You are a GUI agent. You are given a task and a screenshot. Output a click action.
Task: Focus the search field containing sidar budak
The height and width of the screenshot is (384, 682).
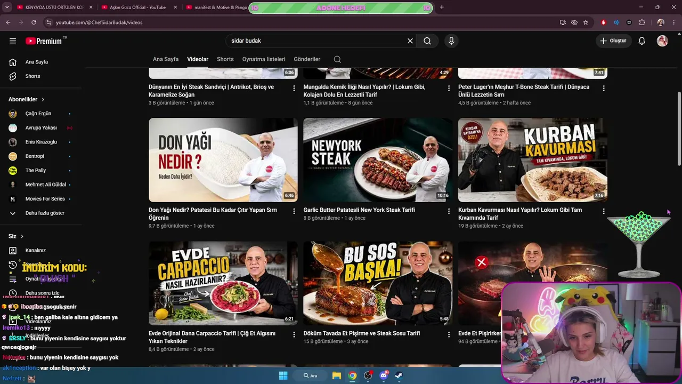(x=315, y=41)
